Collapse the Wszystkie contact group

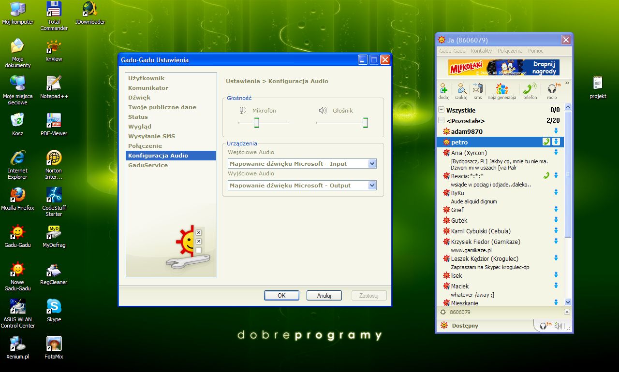[x=441, y=110]
